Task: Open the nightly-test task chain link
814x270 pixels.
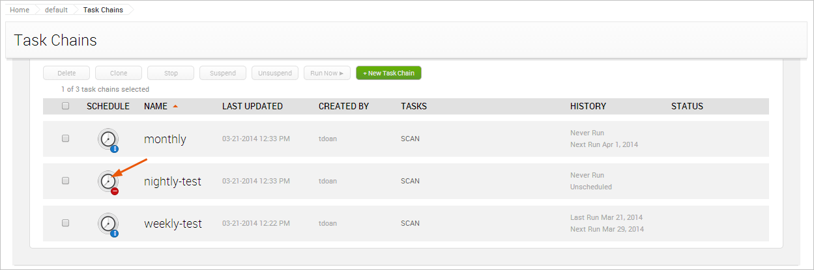Action: point(173,182)
